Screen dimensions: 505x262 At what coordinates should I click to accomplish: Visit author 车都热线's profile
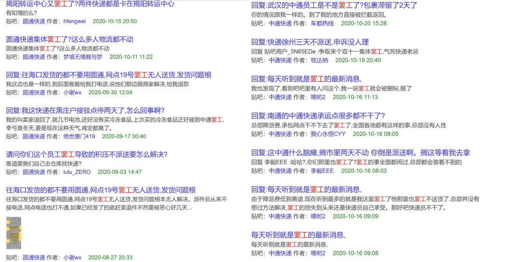(x=322, y=23)
